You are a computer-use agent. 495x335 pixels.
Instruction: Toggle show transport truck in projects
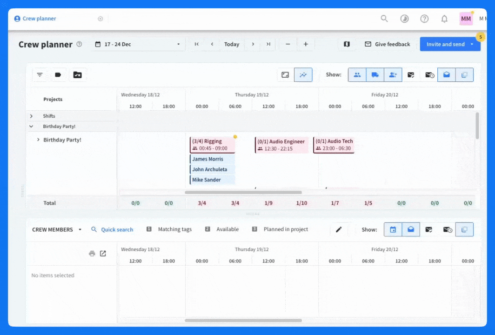click(x=375, y=75)
